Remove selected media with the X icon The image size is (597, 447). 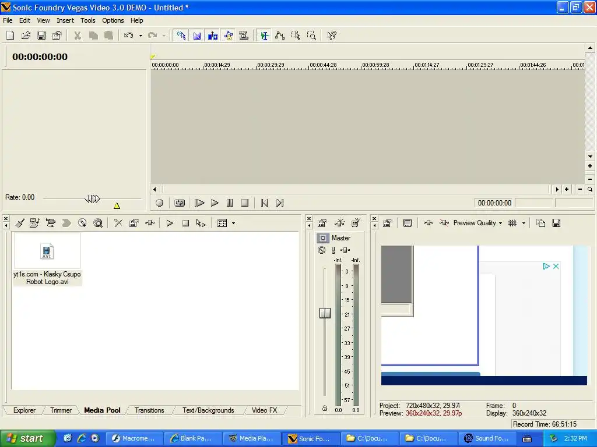(118, 223)
